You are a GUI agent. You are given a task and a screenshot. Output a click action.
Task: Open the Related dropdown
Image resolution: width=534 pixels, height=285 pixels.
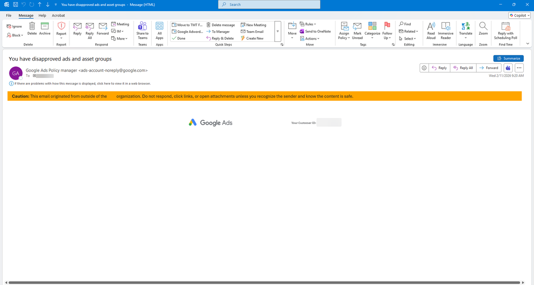click(409, 31)
